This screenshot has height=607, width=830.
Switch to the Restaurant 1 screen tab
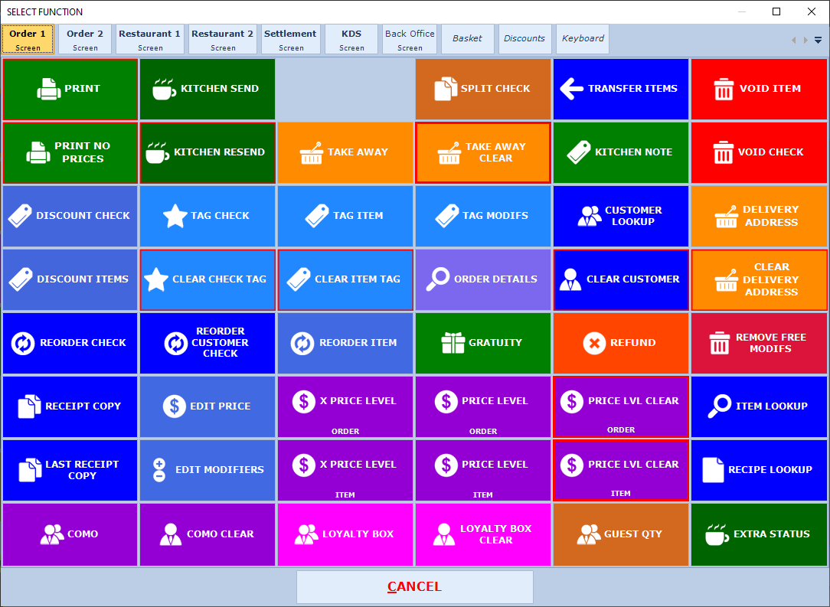pos(150,39)
